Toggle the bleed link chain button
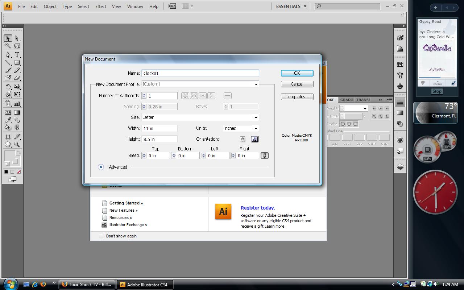 pos(265,156)
